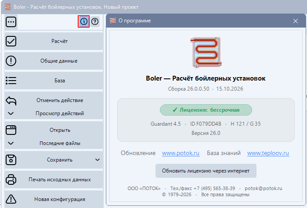Click the undo arrow icon
307x208 pixels.
click(x=11, y=100)
